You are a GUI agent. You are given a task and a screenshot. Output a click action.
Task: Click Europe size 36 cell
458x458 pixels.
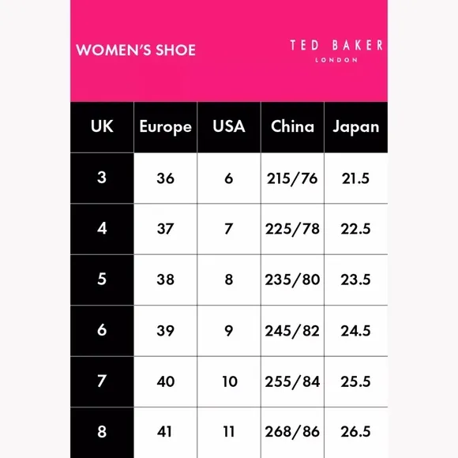[165, 178]
